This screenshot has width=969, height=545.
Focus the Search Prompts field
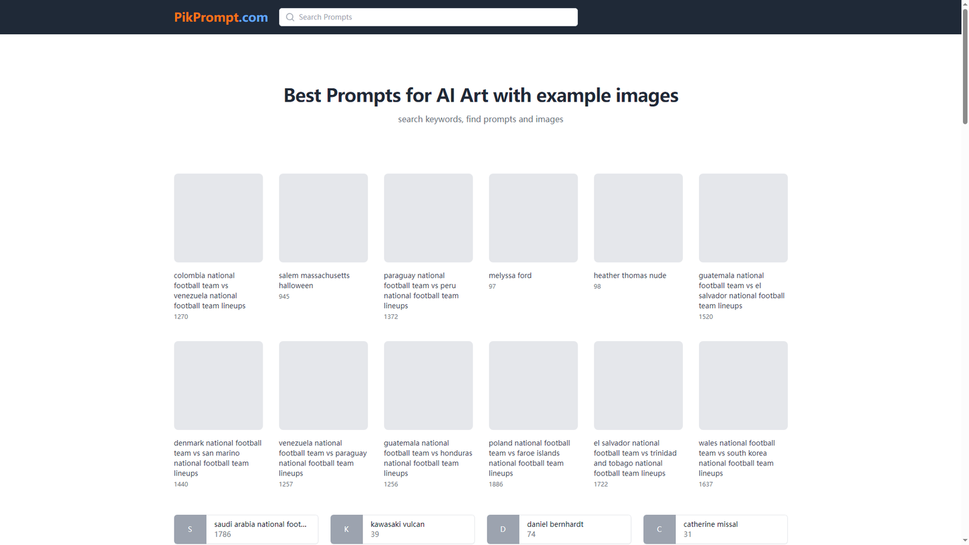[428, 17]
